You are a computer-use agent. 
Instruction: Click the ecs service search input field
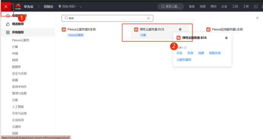(x=107, y=18)
